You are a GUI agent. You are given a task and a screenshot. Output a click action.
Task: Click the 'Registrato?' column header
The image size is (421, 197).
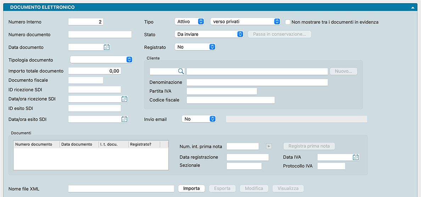point(144,144)
